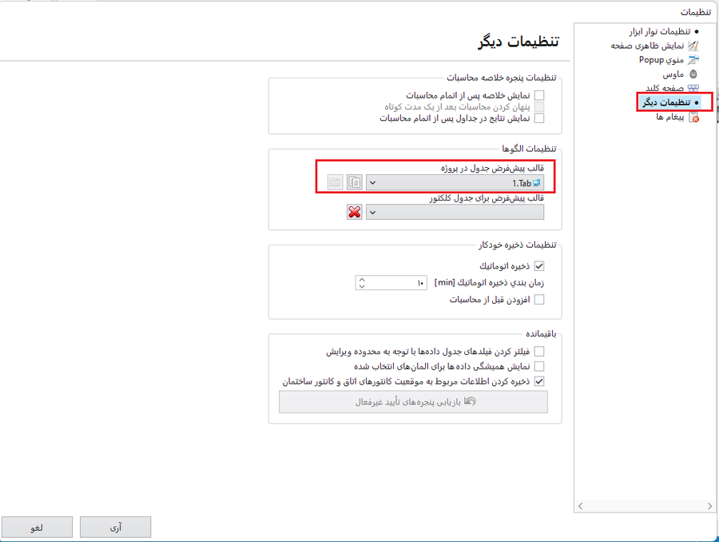Toggle افزودن قبل از محاسبات checkbox

[539, 300]
